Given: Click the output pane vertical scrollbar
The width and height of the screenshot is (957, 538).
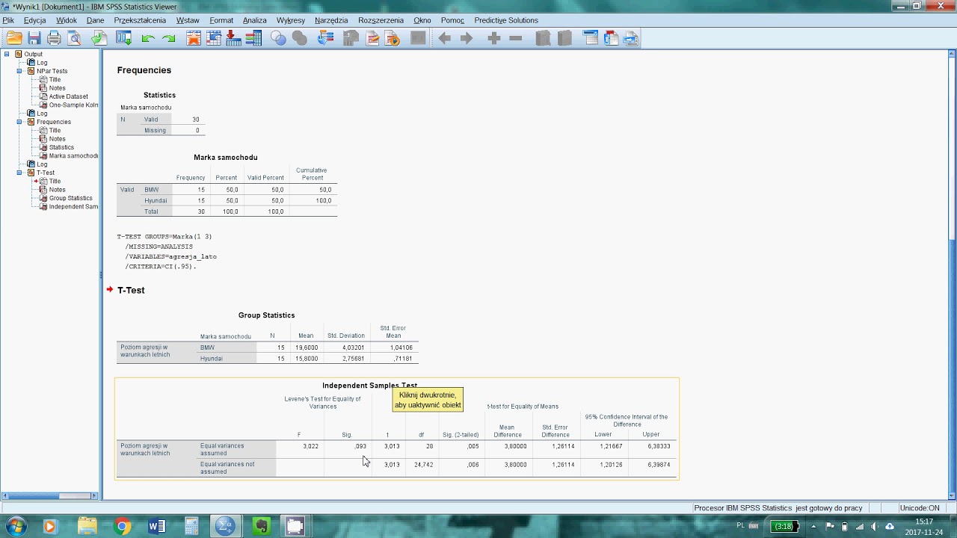Looking at the screenshot, I should [x=952, y=273].
